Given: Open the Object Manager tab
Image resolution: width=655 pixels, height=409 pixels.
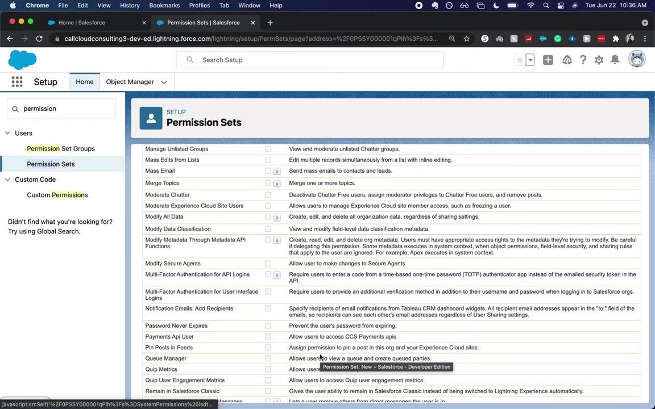Looking at the screenshot, I should coord(130,82).
